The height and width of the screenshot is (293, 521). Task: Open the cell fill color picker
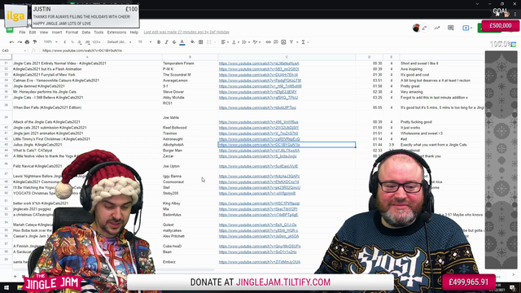[192, 42]
